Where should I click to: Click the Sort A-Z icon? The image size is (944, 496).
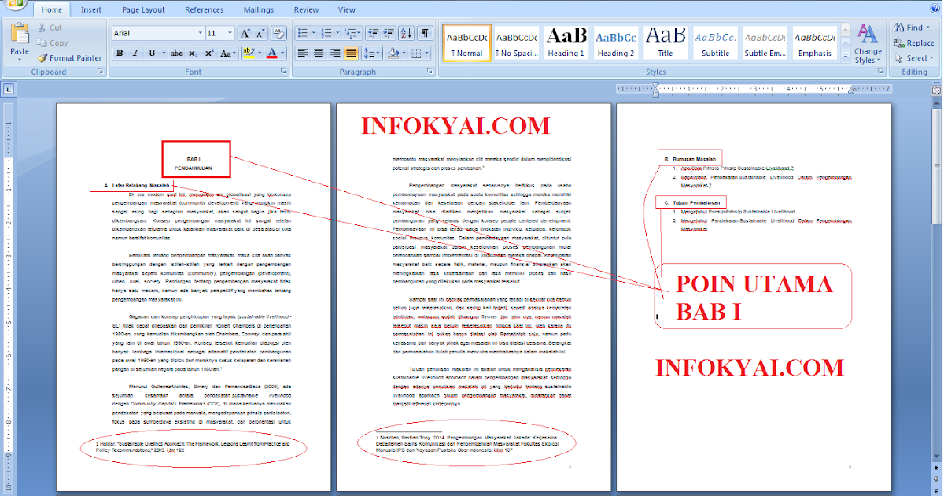(406, 33)
